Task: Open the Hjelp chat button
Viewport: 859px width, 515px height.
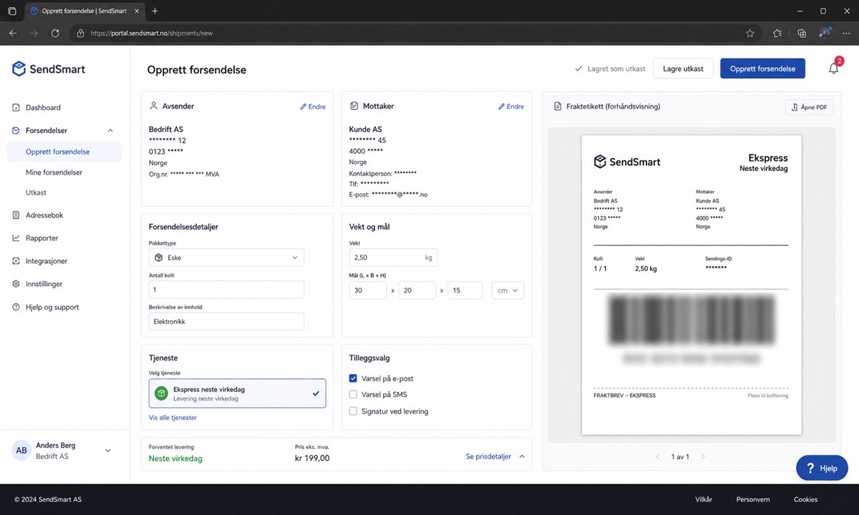Action: pyautogui.click(x=822, y=468)
